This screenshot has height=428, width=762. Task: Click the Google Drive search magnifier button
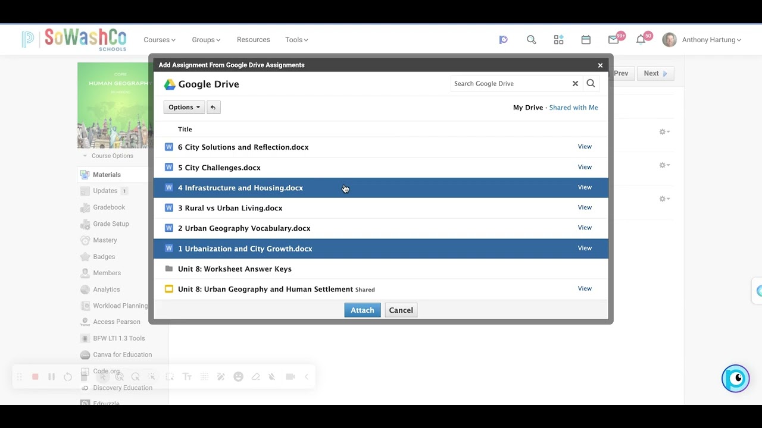click(x=591, y=84)
